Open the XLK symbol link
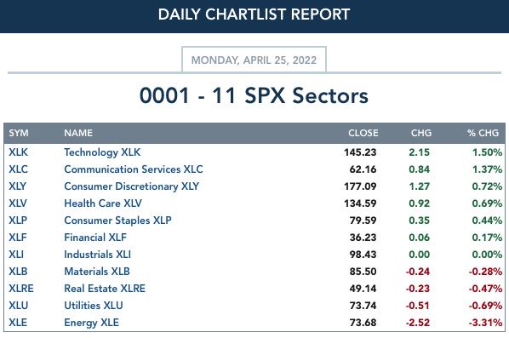Image resolution: width=509 pixels, height=338 pixels. tap(18, 152)
